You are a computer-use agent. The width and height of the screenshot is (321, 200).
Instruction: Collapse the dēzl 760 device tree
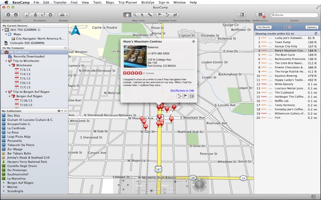click(x=3, y=30)
